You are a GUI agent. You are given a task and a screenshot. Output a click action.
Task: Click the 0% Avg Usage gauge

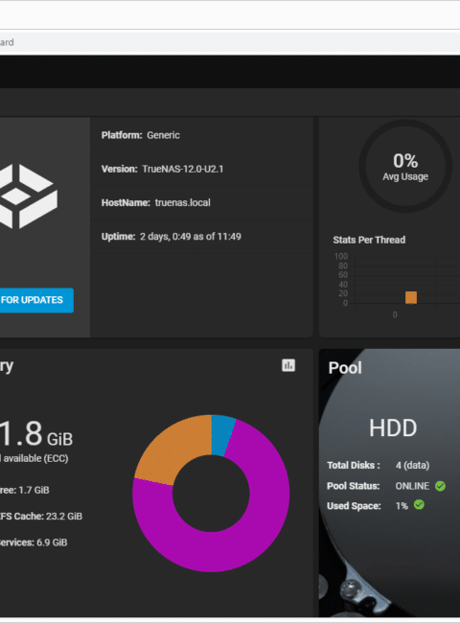point(405,166)
